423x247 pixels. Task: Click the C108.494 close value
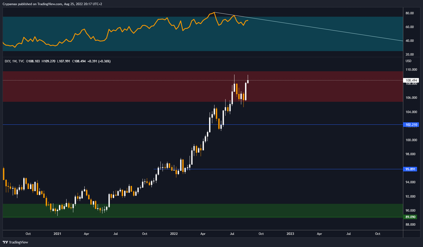point(79,61)
